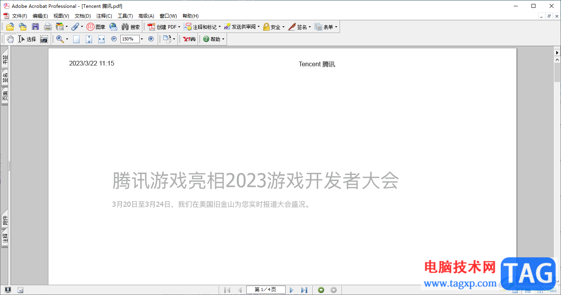Click the zoom level 150% field
The height and width of the screenshot is (295, 561).
(130, 39)
